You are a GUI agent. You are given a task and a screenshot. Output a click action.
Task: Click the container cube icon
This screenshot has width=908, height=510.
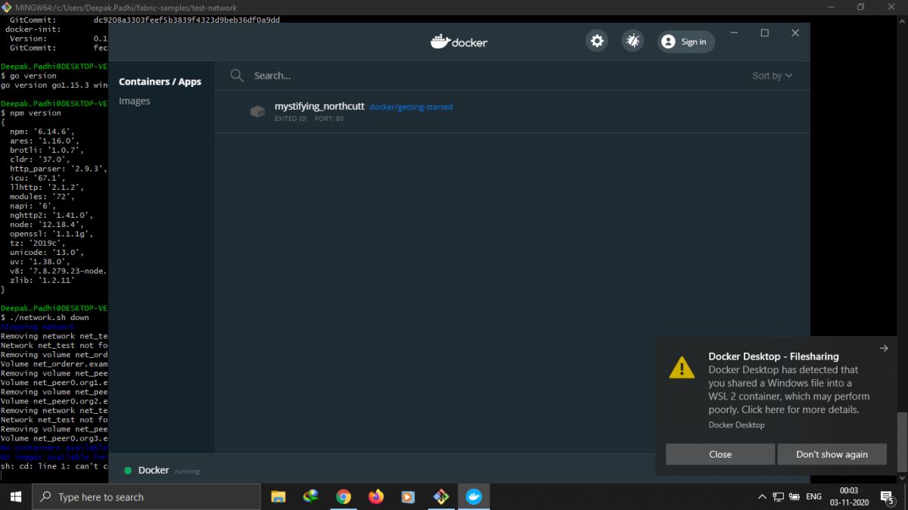click(x=257, y=112)
